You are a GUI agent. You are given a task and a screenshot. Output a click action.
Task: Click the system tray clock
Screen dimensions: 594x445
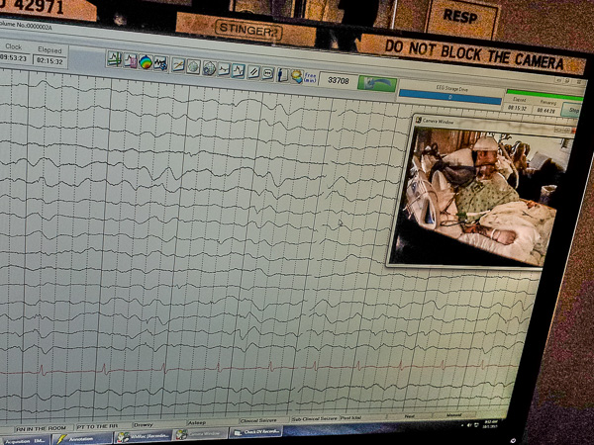click(x=491, y=424)
